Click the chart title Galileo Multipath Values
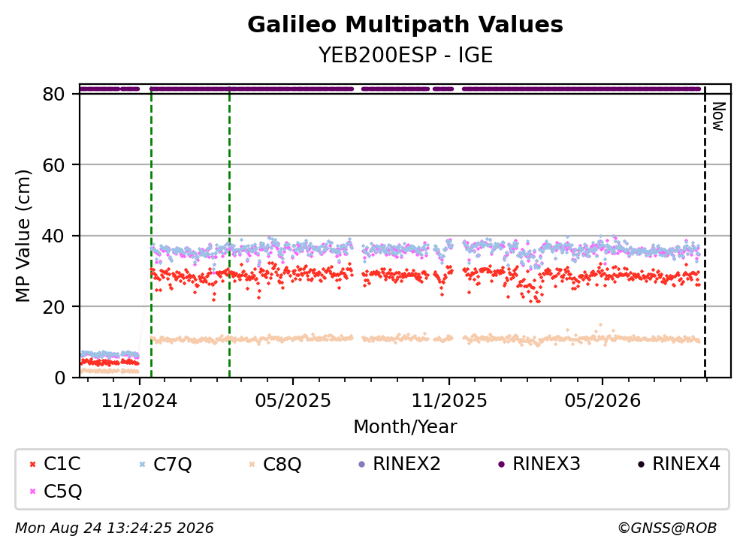Image resolution: width=746 pixels, height=551 pixels. pyautogui.click(x=406, y=25)
